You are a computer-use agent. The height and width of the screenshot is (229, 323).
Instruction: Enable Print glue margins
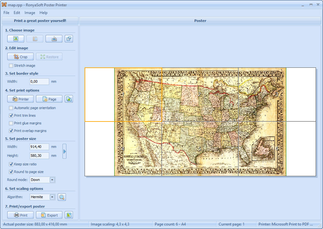(11, 123)
